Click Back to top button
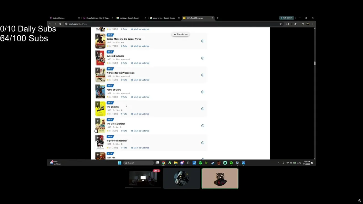Screen dimensions: 363x204 coord(181,34)
